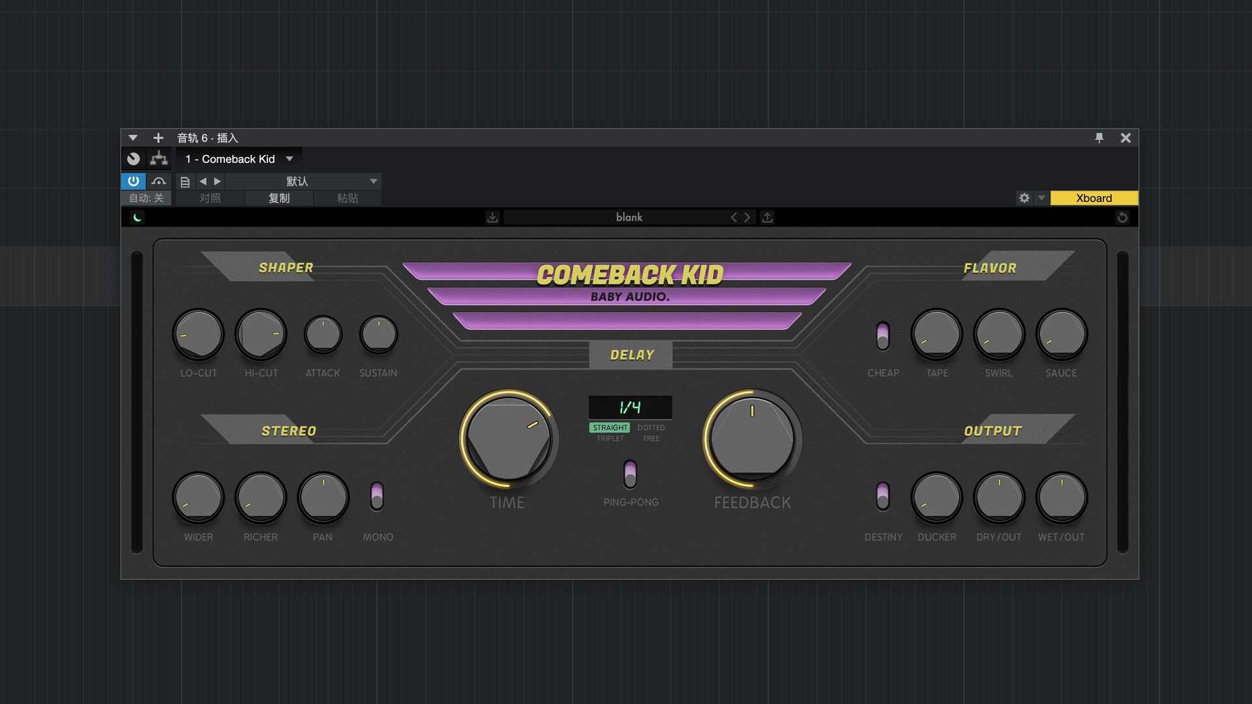Toggle the CHEAP flavor switch
The height and width of the screenshot is (704, 1252).
883,336
